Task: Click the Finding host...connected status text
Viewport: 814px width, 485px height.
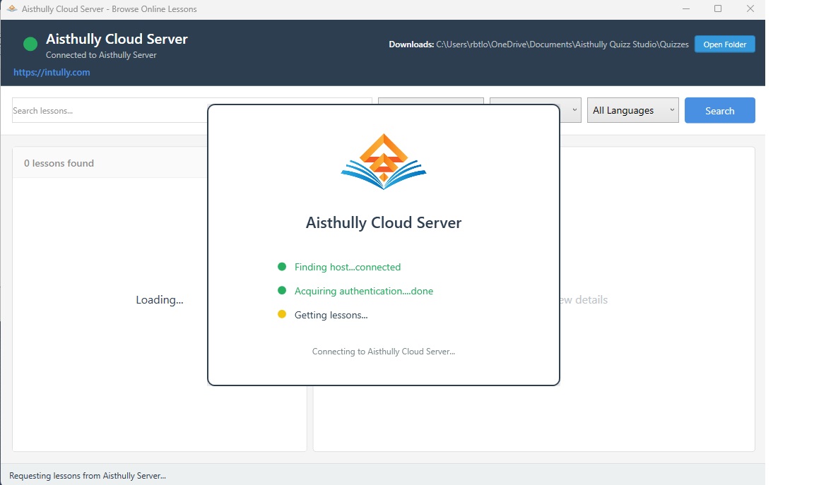Action: (x=346, y=267)
